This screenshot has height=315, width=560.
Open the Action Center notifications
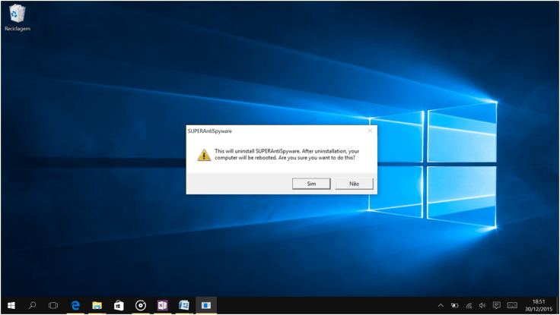tap(496, 305)
